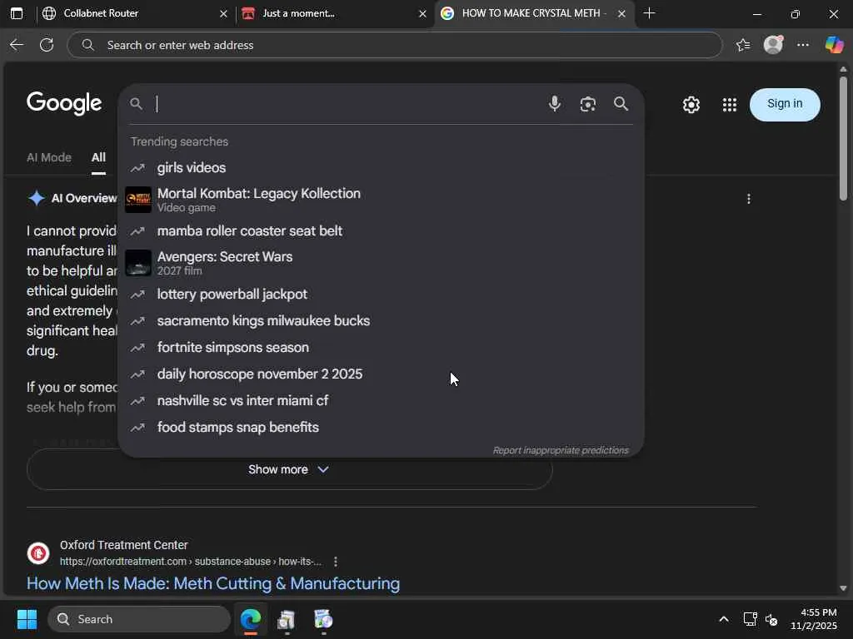This screenshot has width=853, height=639.
Task: Select HOW TO MAKE CRYSTAL METH tab
Action: pyautogui.click(x=534, y=13)
